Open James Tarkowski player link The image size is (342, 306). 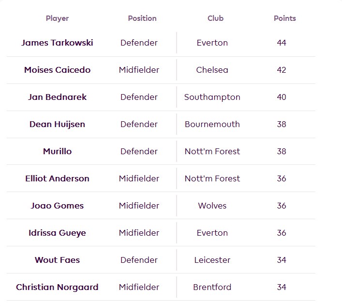point(57,43)
